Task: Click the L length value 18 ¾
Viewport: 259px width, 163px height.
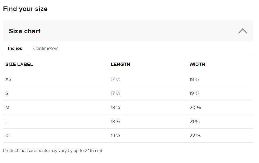Action: [115, 121]
